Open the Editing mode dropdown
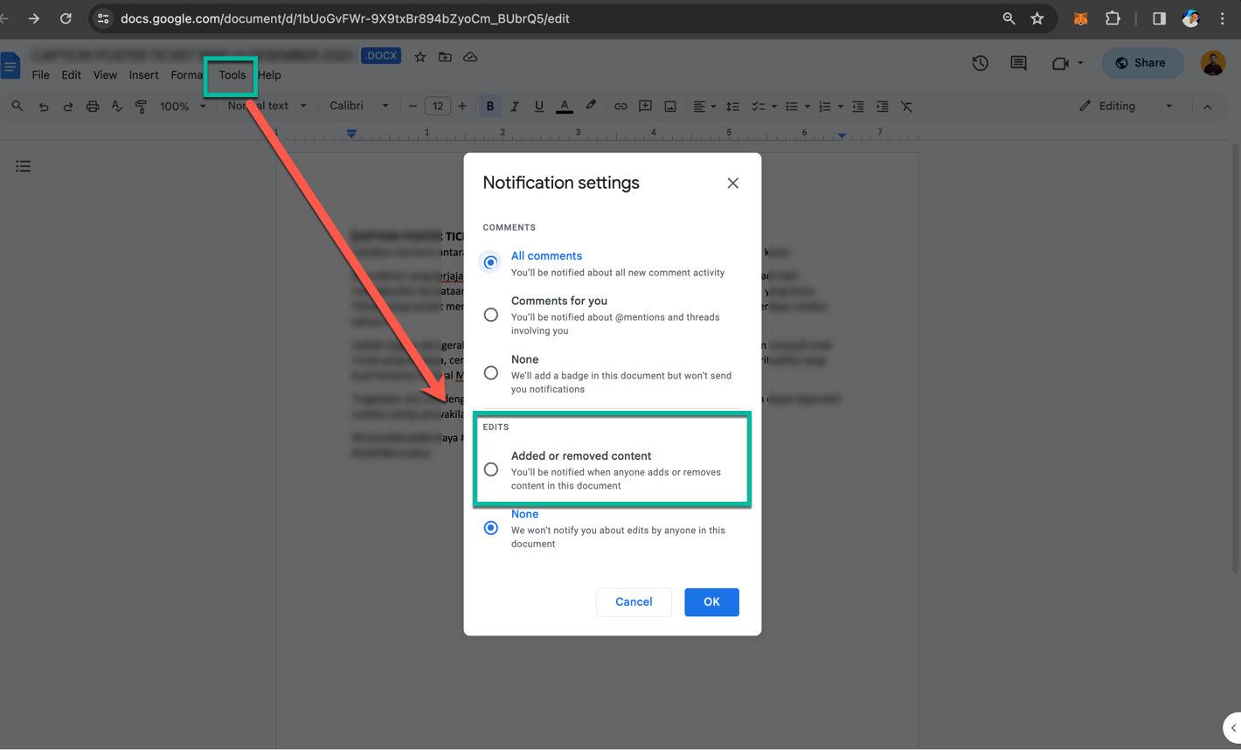Viewport: 1241px width, 750px height. coord(1127,106)
